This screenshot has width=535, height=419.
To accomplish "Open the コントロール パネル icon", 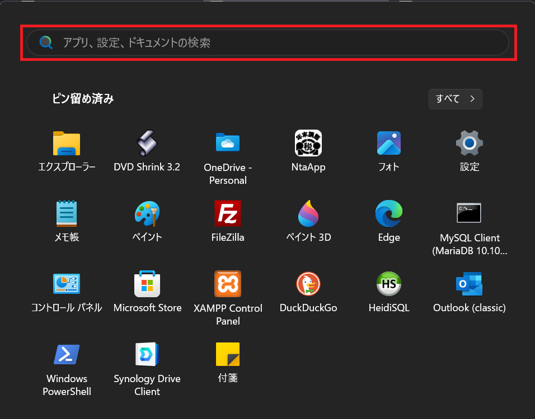I will (x=67, y=284).
